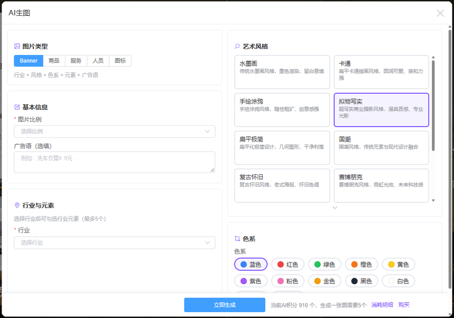Screen dimensions: 454x318
Task: Click the style list scroll-up arrow
Action: (x=433, y=58)
